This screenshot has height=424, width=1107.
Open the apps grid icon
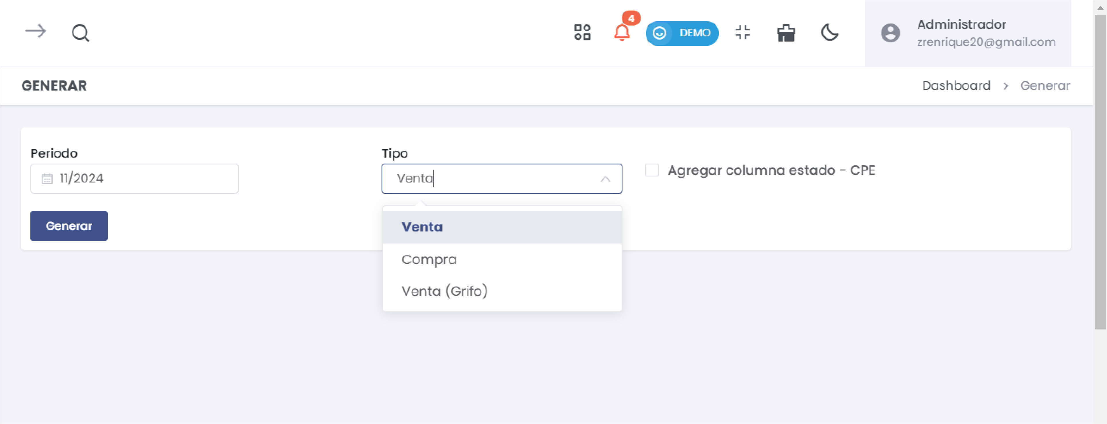tap(582, 33)
